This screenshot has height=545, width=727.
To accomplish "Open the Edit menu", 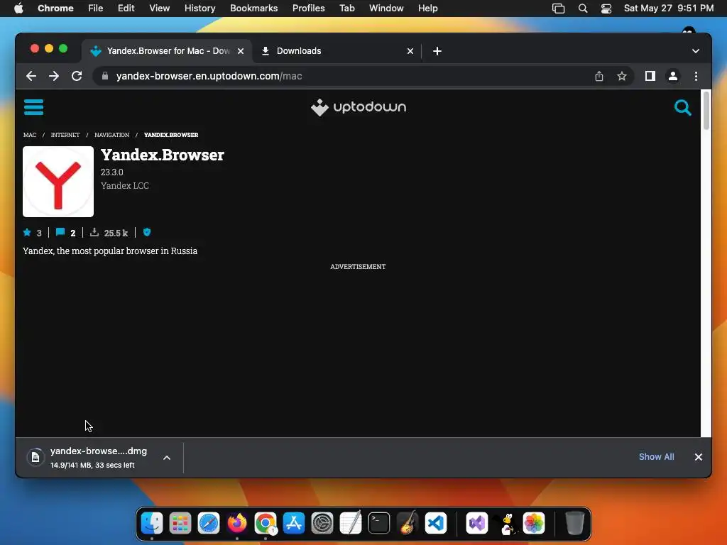I will [126, 9].
